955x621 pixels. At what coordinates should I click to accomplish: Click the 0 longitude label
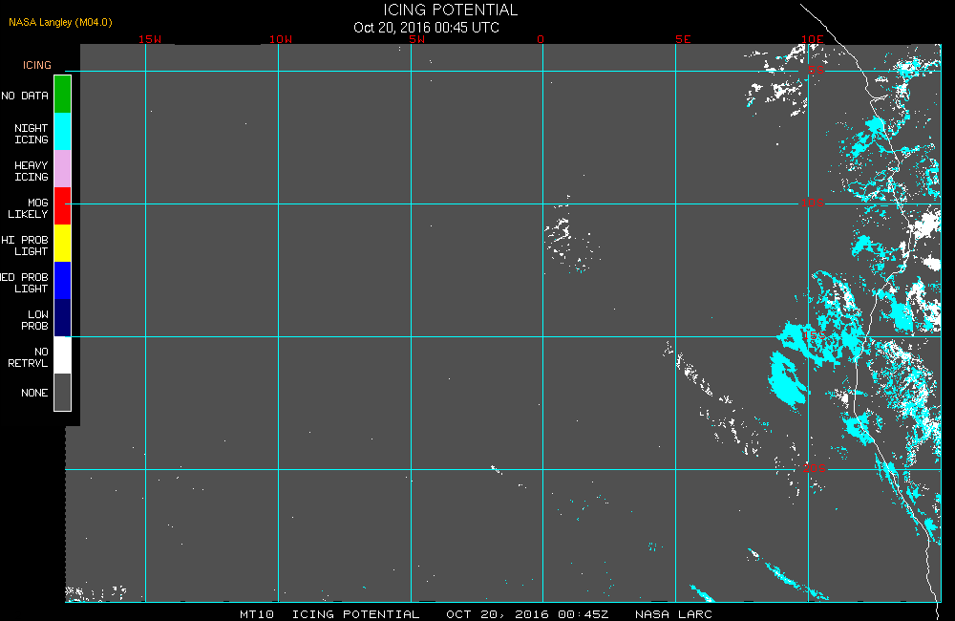pos(541,39)
